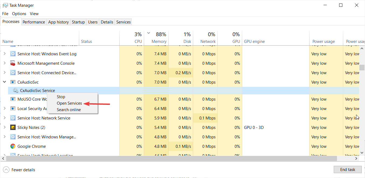This screenshot has height=178, width=365.
Task: Collapse the CxAudioSvc process group
Action: [5, 82]
